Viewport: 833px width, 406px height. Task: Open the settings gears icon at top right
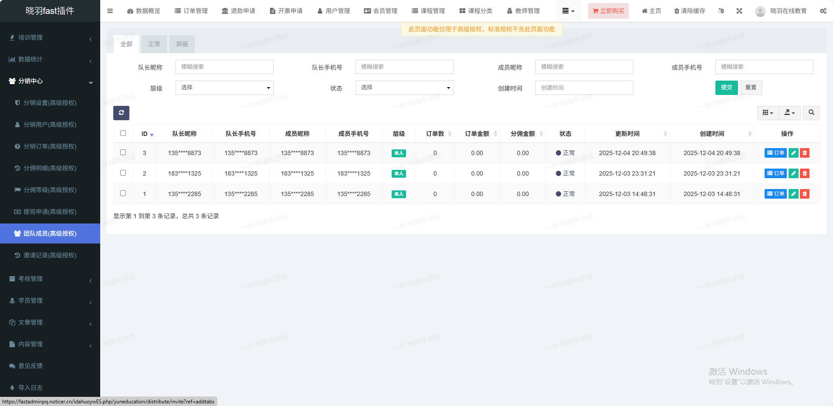823,11
